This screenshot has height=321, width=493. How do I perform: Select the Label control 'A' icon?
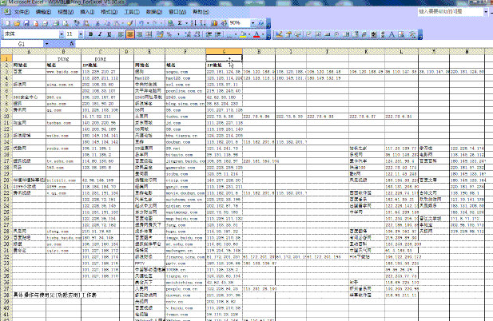click(x=392, y=34)
